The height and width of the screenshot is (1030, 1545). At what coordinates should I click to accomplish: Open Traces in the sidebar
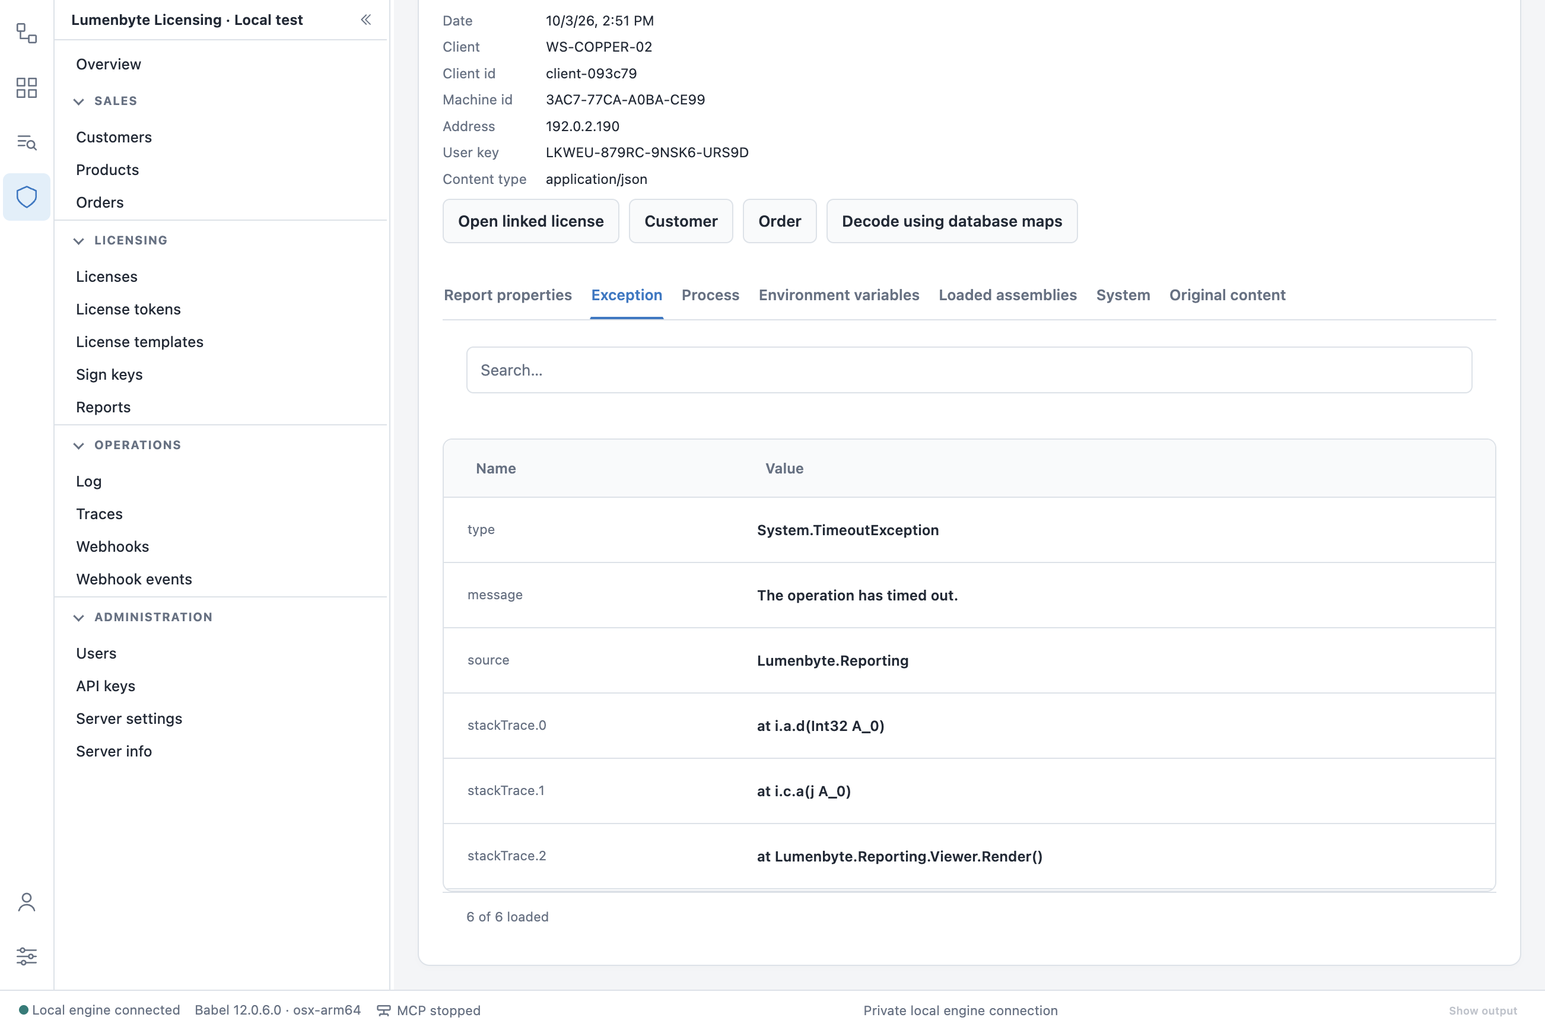[99, 514]
